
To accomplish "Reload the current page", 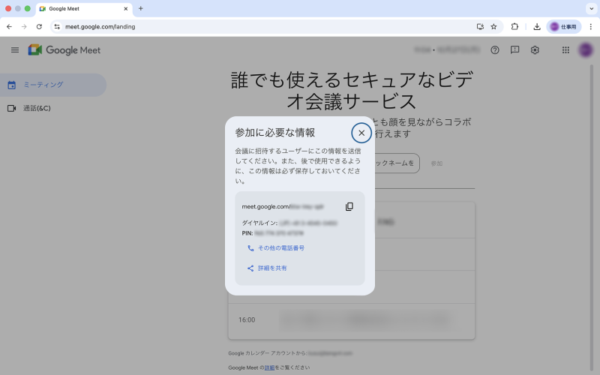I will click(x=39, y=26).
